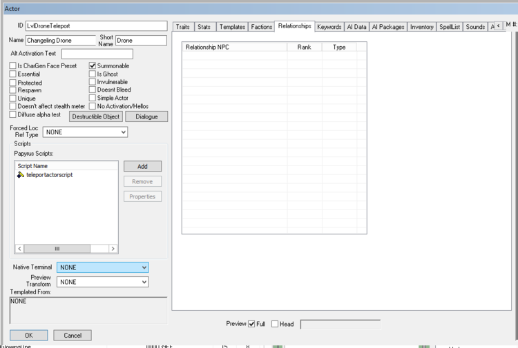This screenshot has width=518, height=348.
Task: Click the Relationship NPC column header
Action: pos(235,47)
